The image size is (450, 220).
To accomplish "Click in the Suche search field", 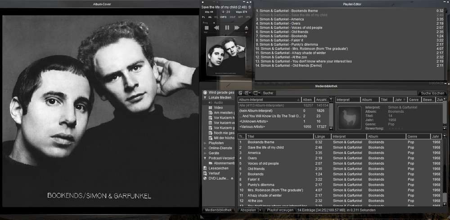I will point(344,93).
